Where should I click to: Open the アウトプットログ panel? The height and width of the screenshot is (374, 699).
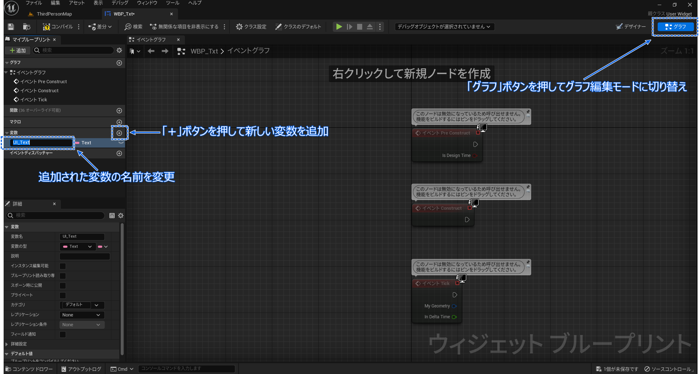click(x=81, y=369)
